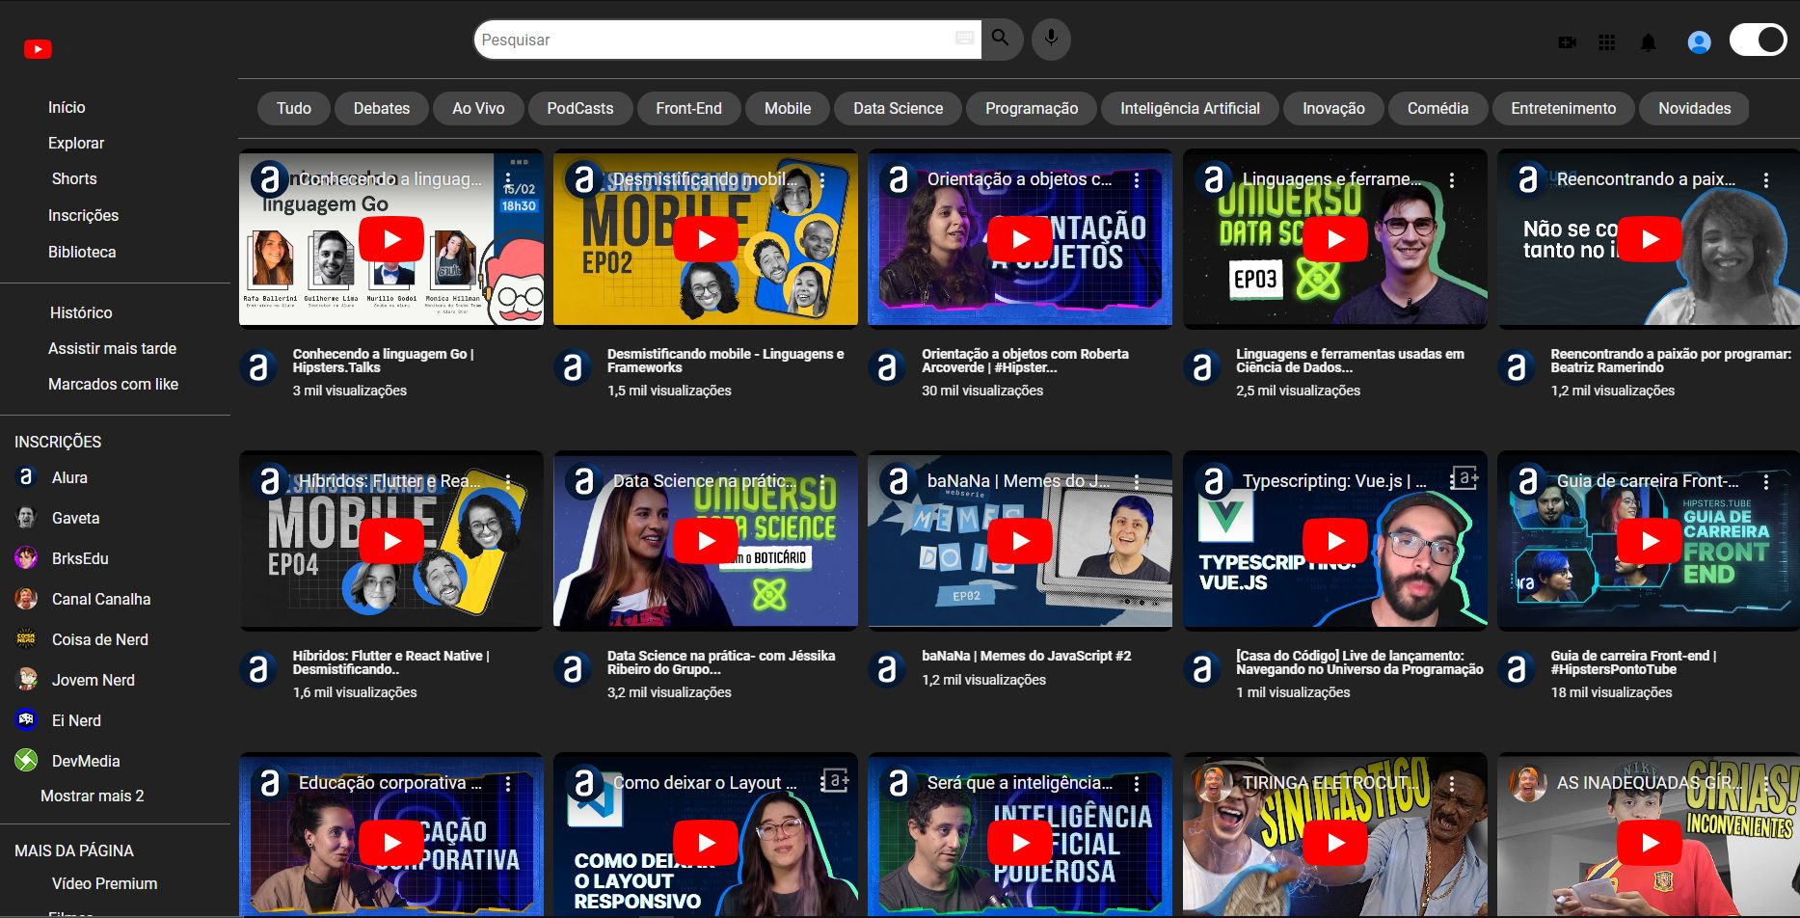
Task: Expand subscriptions with Mostrar mais 2
Action: click(x=92, y=796)
